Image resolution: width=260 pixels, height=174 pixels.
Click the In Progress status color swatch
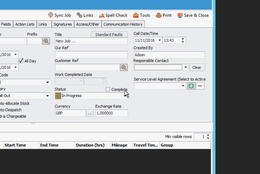(x=58, y=96)
